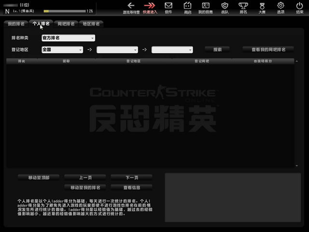Click the exit (结束) power icon
Screen dimensions: 309x232
(x=299, y=8)
